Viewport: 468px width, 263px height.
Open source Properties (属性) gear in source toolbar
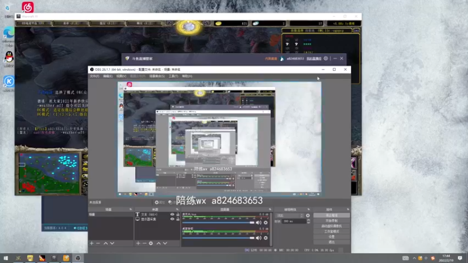159,202
